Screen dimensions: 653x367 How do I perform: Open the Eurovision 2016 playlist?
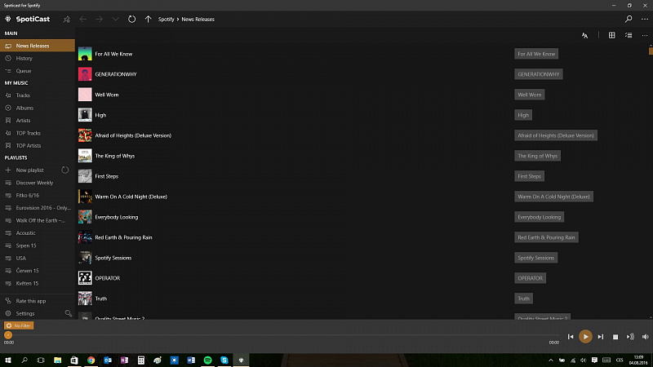(x=38, y=208)
